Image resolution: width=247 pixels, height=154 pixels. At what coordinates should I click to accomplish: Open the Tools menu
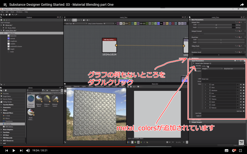click(12, 12)
